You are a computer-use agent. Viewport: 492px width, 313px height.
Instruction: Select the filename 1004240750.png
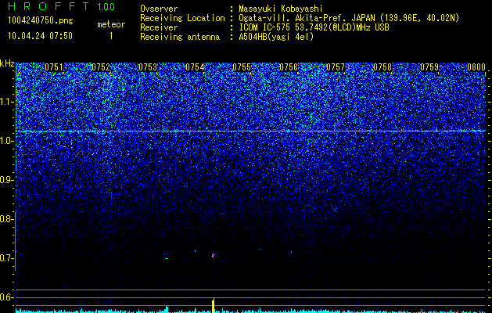(x=41, y=20)
